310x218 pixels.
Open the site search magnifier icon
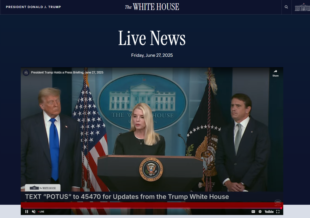(286, 7)
